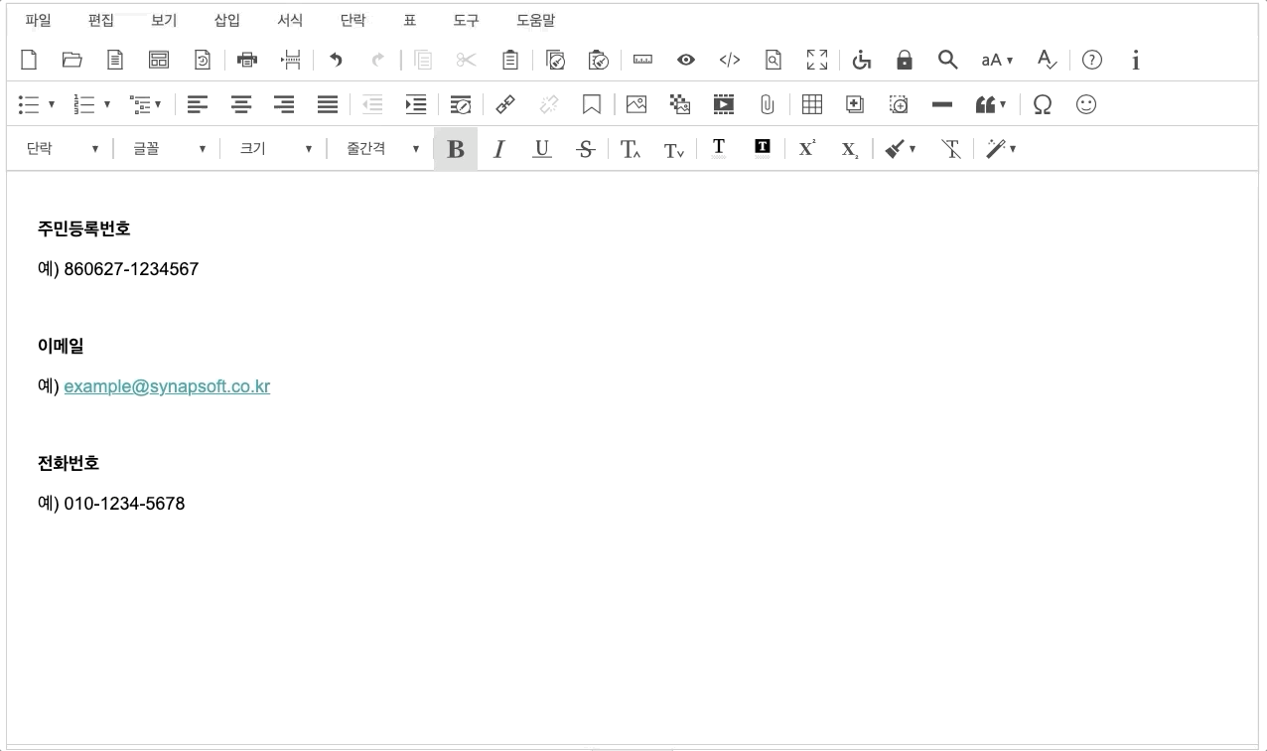Toggle Italic text formatting
The width and height of the screenshot is (1267, 751).
pos(498,149)
